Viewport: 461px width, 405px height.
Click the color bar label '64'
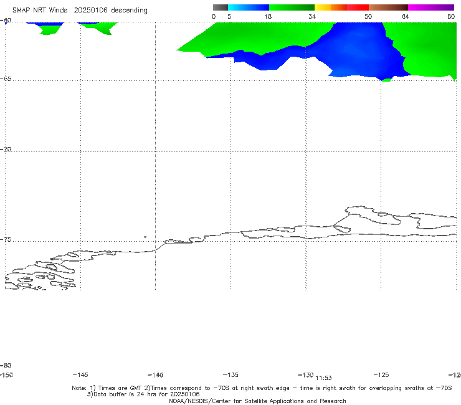(x=406, y=16)
